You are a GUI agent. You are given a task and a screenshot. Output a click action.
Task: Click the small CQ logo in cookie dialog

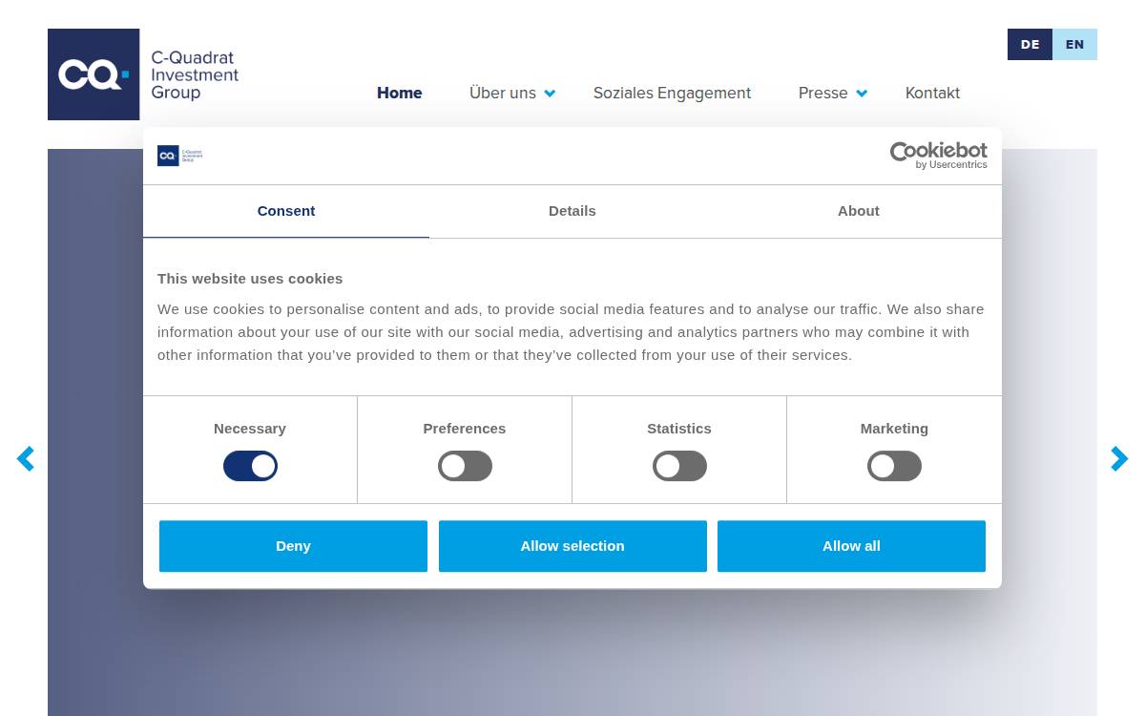click(x=180, y=156)
